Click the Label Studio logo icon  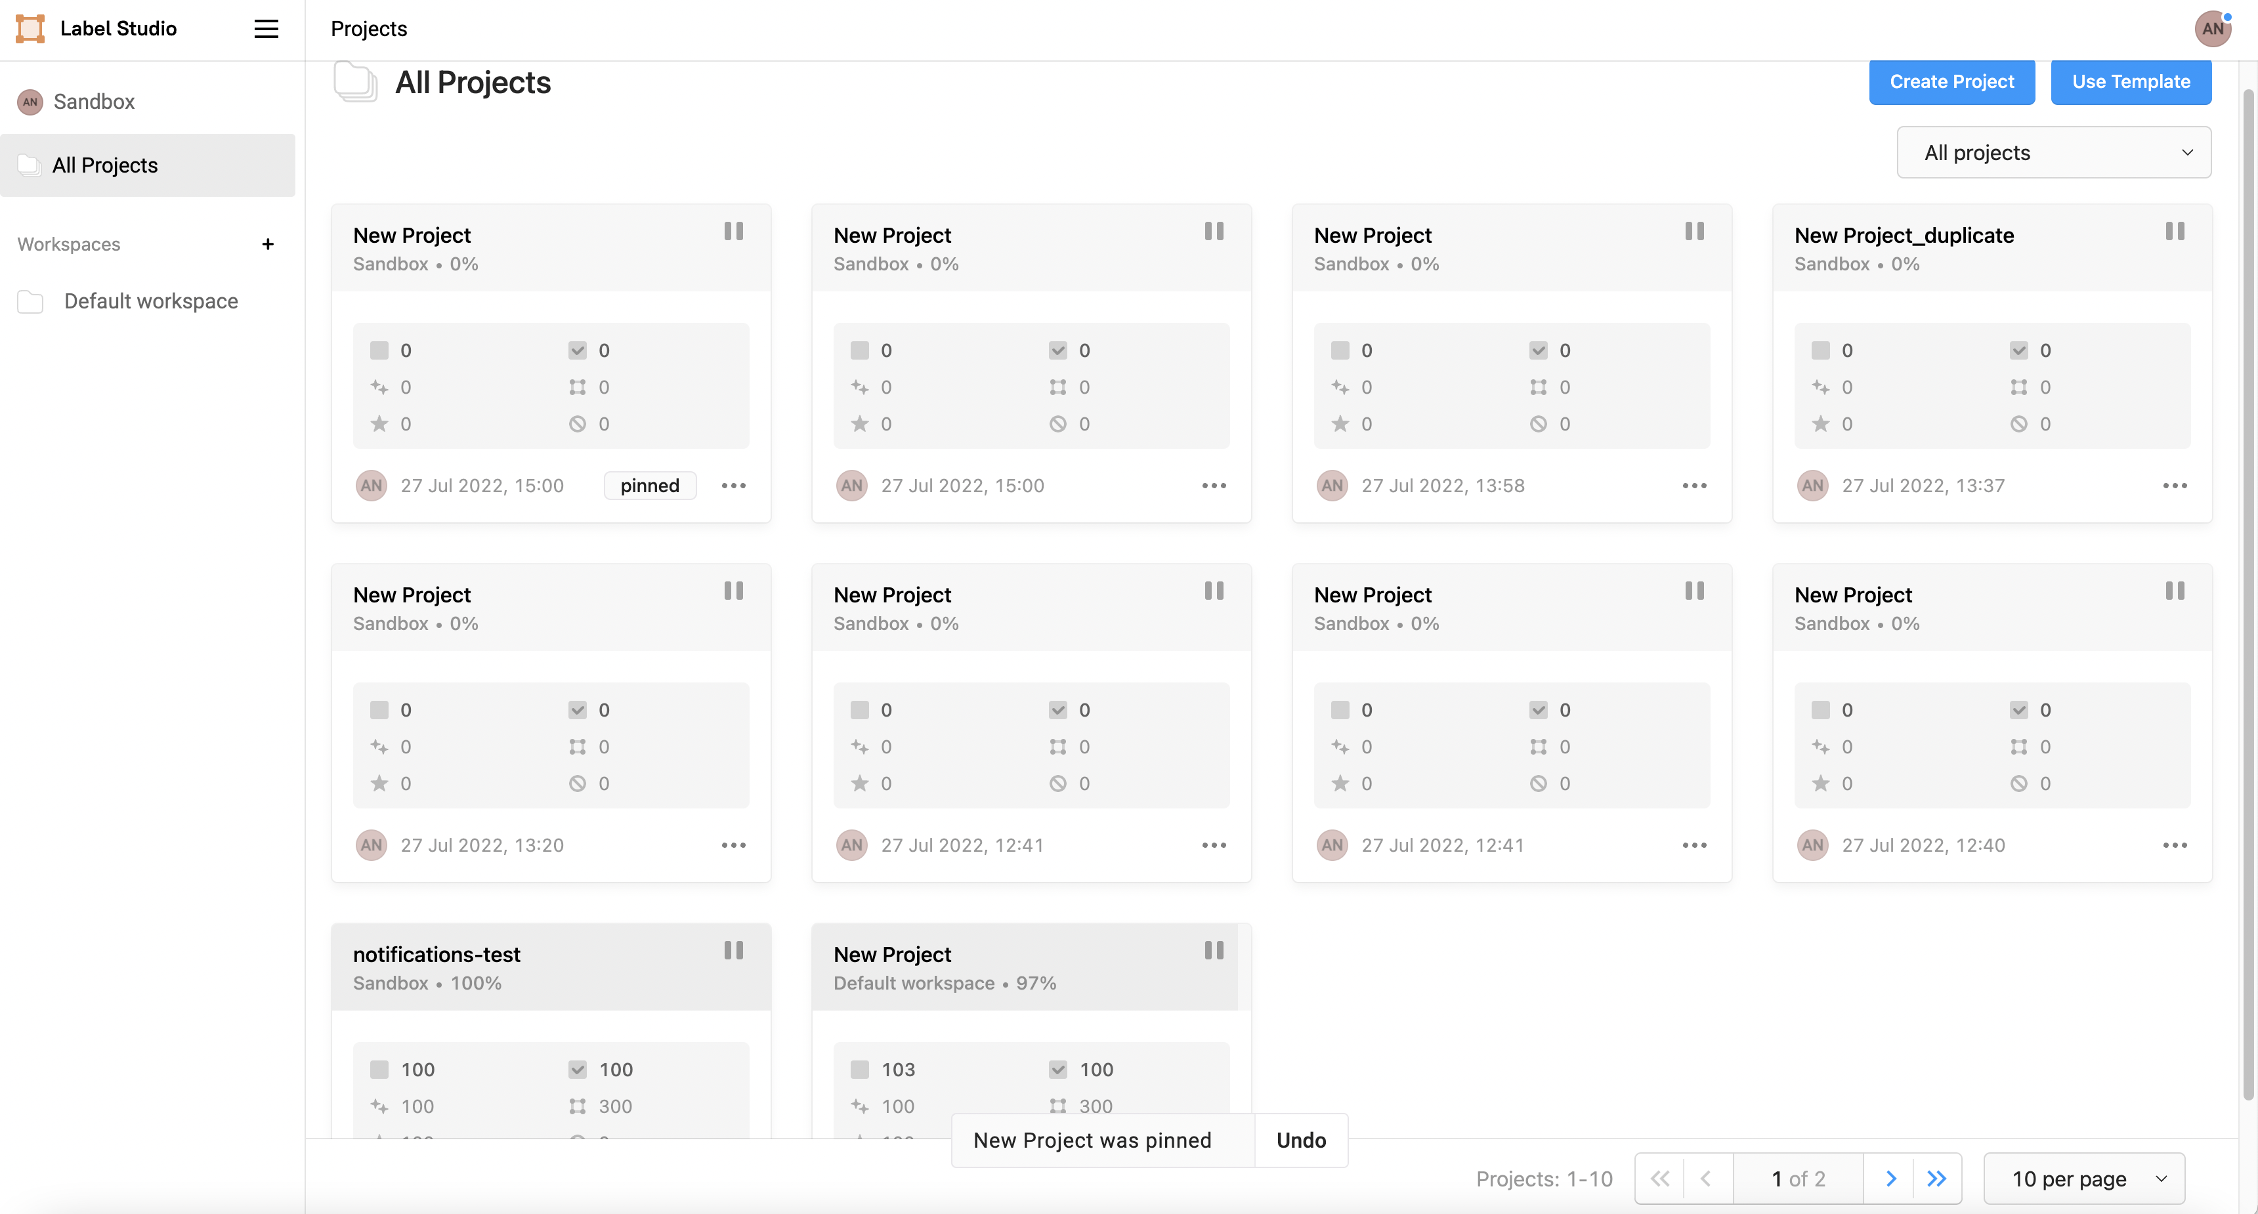point(31,29)
